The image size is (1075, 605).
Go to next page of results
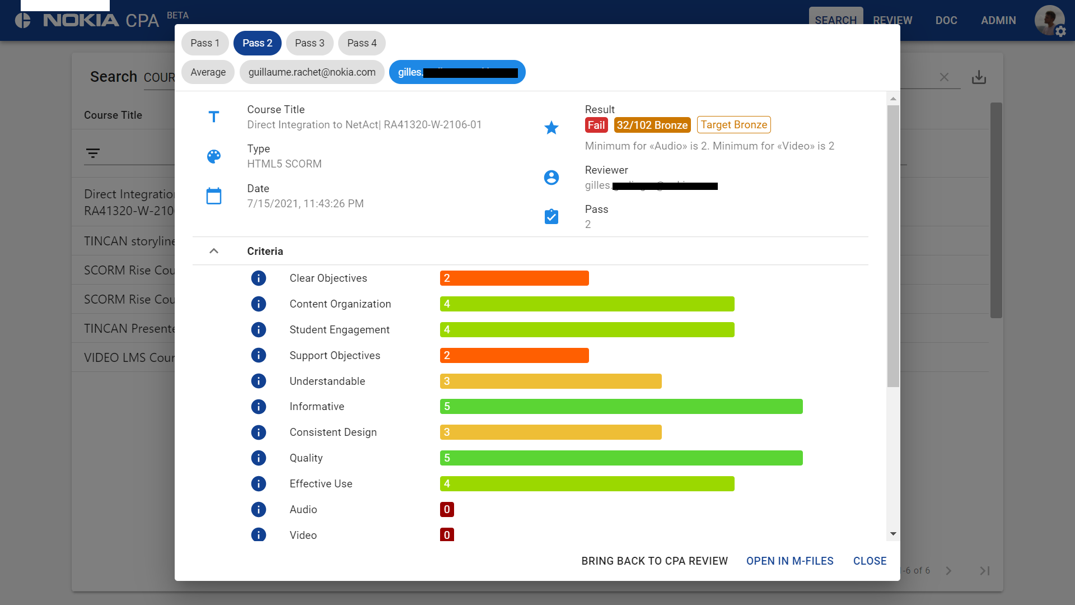(948, 571)
